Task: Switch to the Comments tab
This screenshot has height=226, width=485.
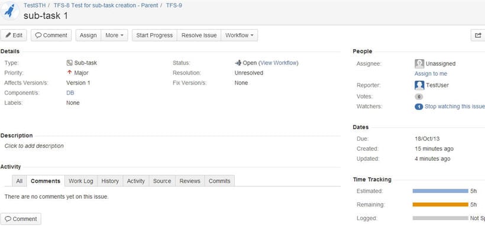Action: (46, 181)
